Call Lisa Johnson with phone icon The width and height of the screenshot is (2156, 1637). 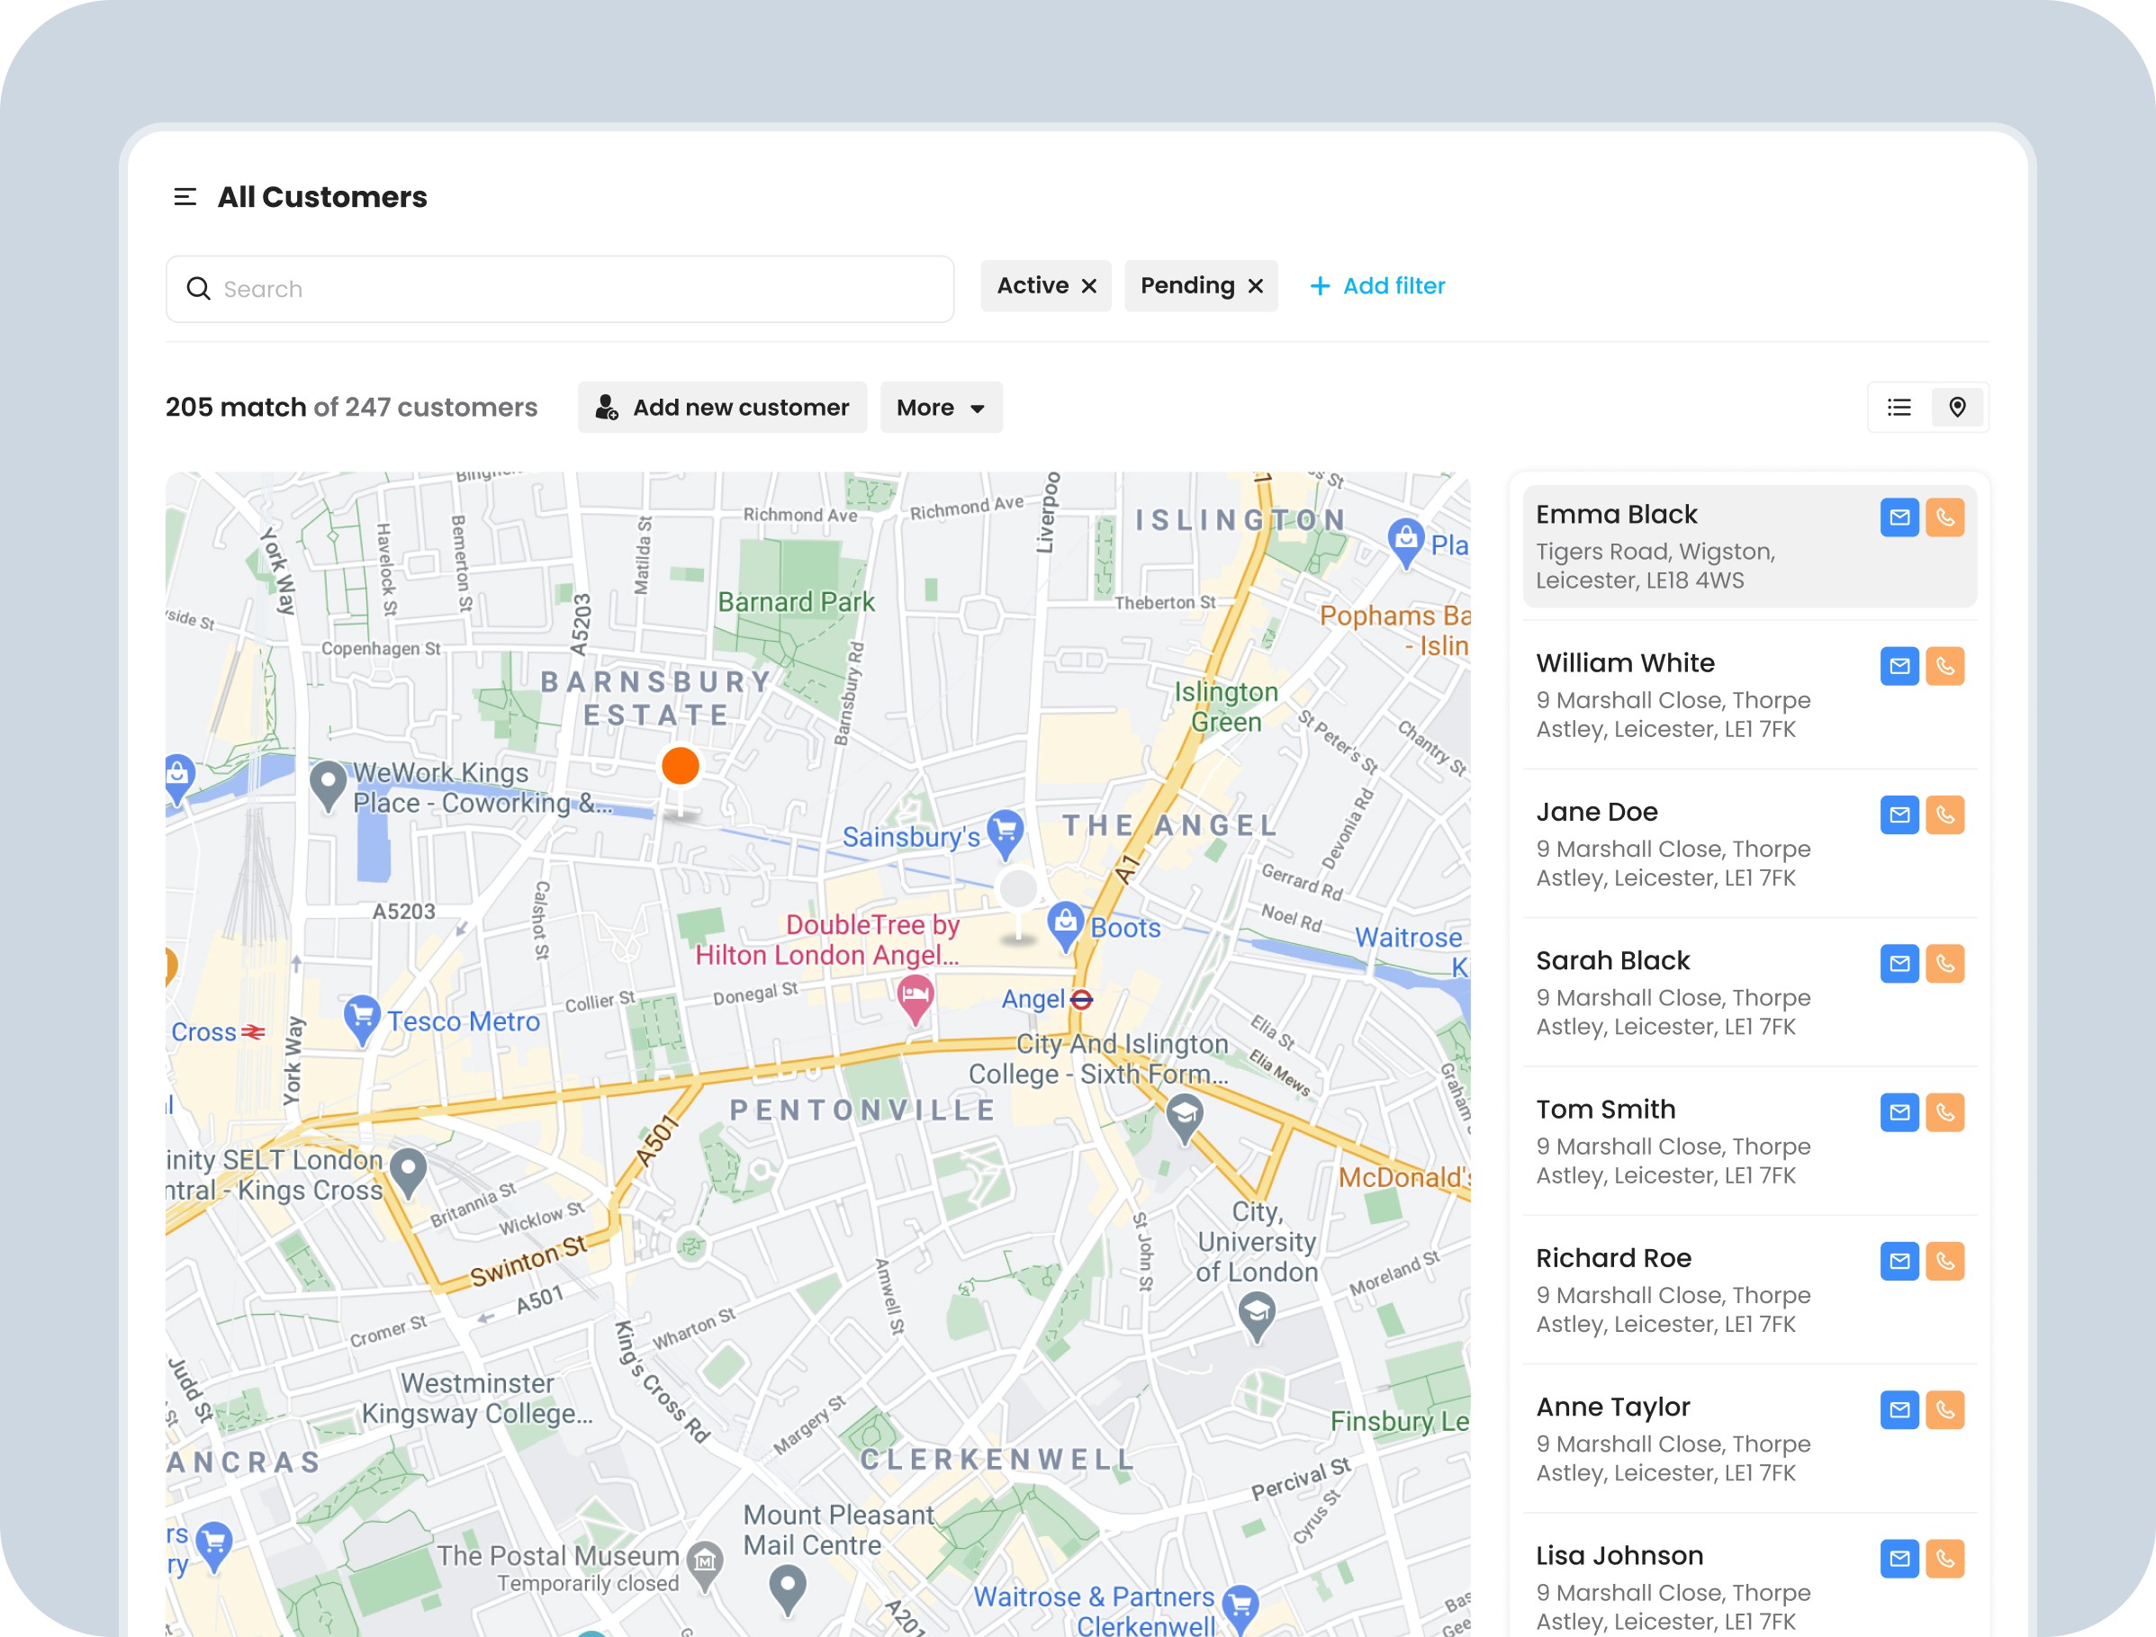pos(1944,1559)
